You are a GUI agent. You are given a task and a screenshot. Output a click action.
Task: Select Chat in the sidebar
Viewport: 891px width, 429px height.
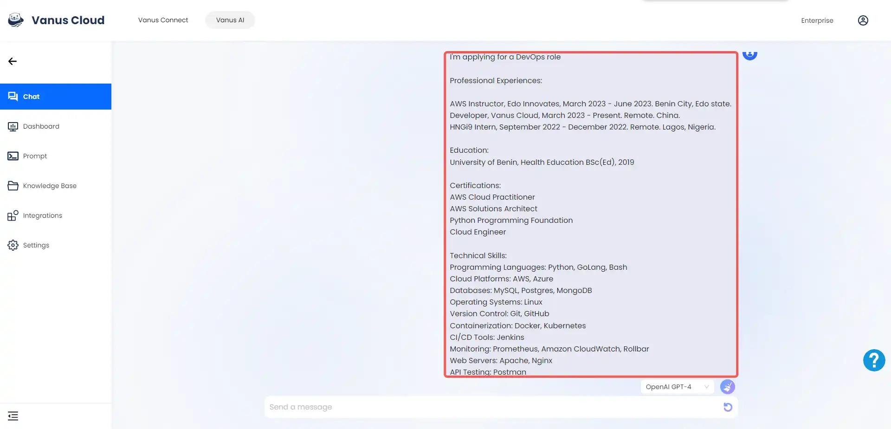point(56,97)
